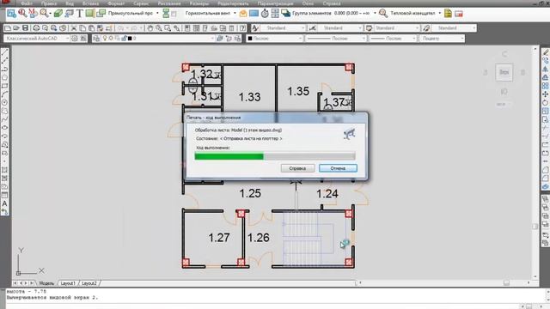Click the Pan hand icon
The image size is (550, 309).
click(150, 28)
